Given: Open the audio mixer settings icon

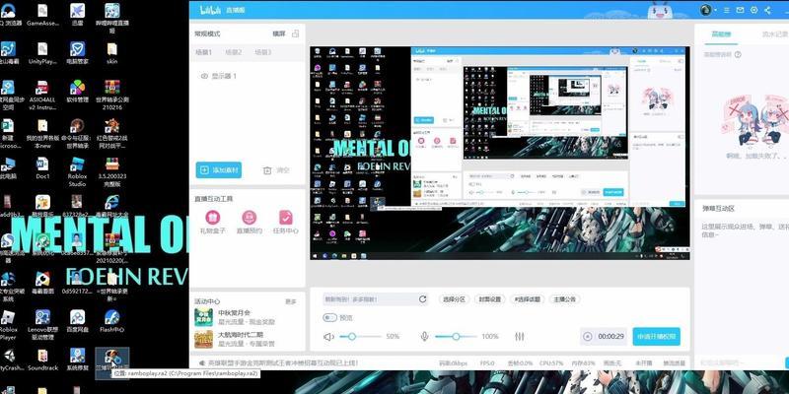Looking at the screenshot, I should click(x=520, y=337).
